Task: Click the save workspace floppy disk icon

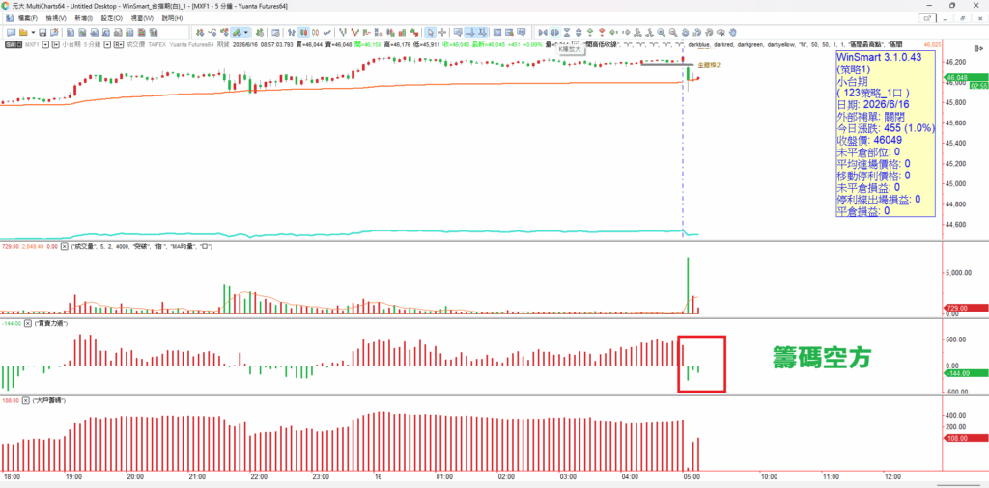Action: [42, 32]
